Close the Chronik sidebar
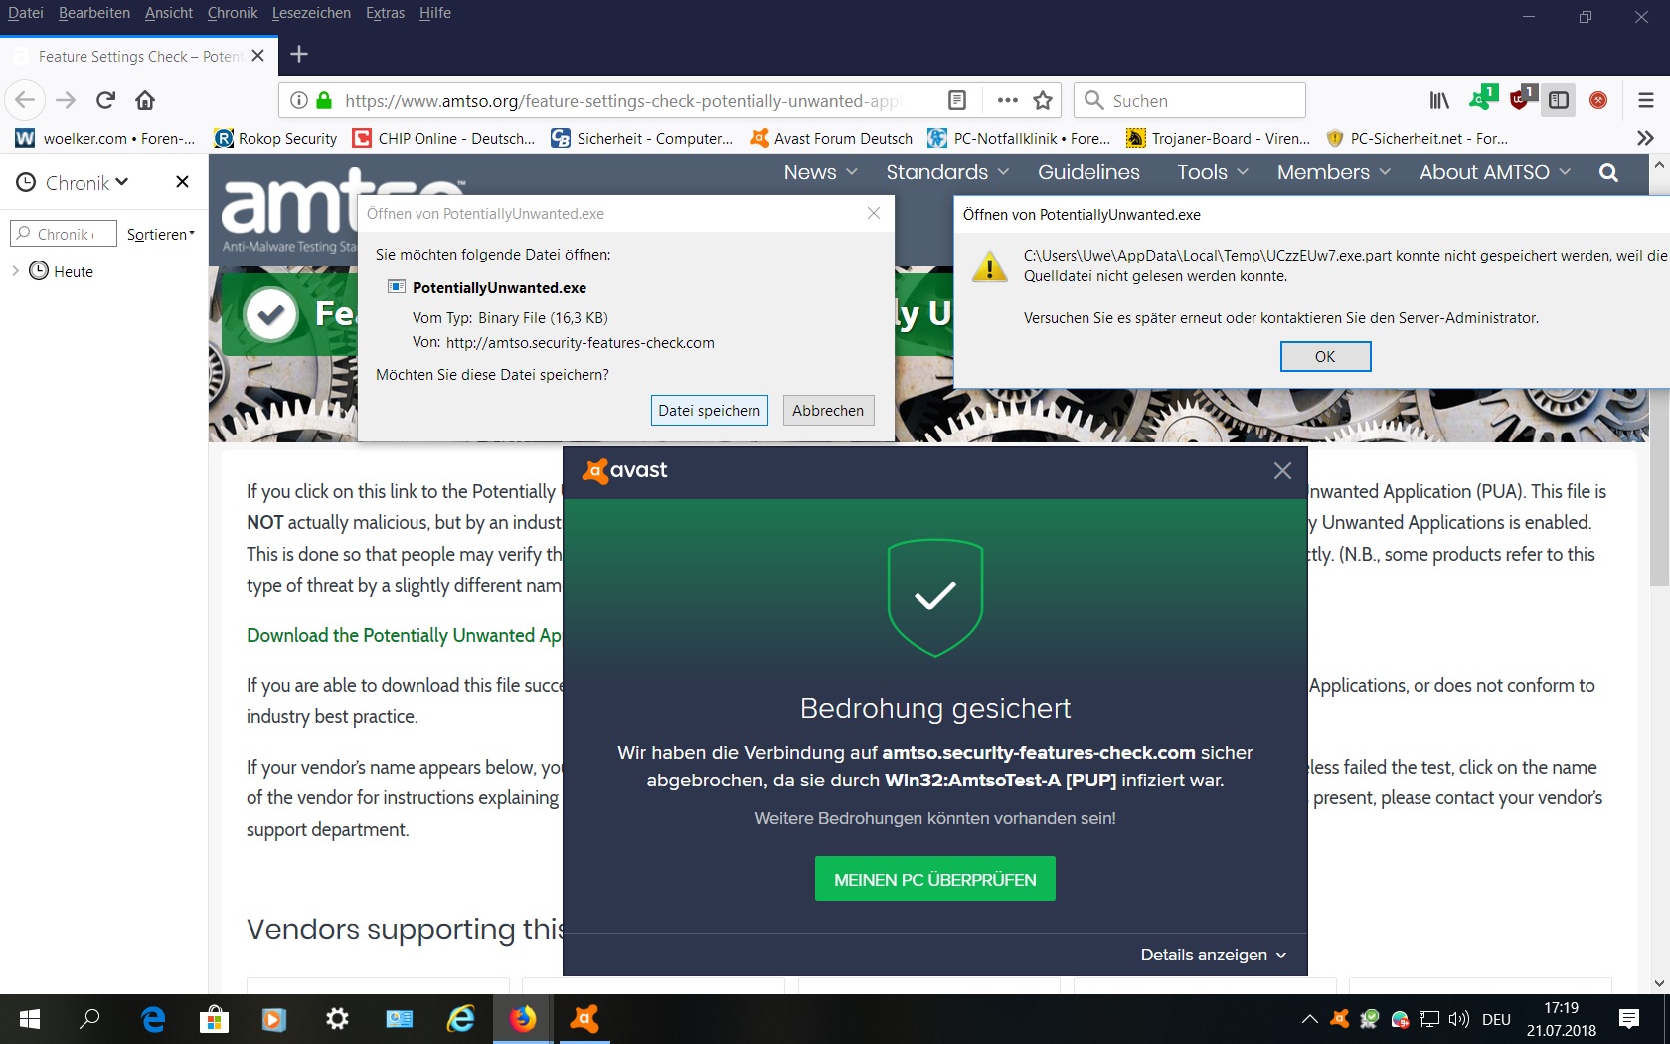This screenshot has height=1044, width=1670. tap(182, 181)
